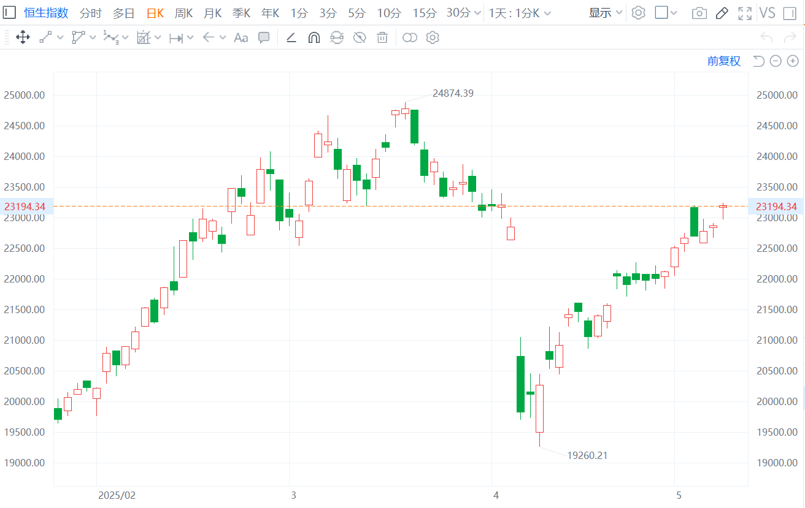Viewport: 805px width, 508px height.
Task: Switch to 30分 thirty-minute chart
Action: (458, 13)
